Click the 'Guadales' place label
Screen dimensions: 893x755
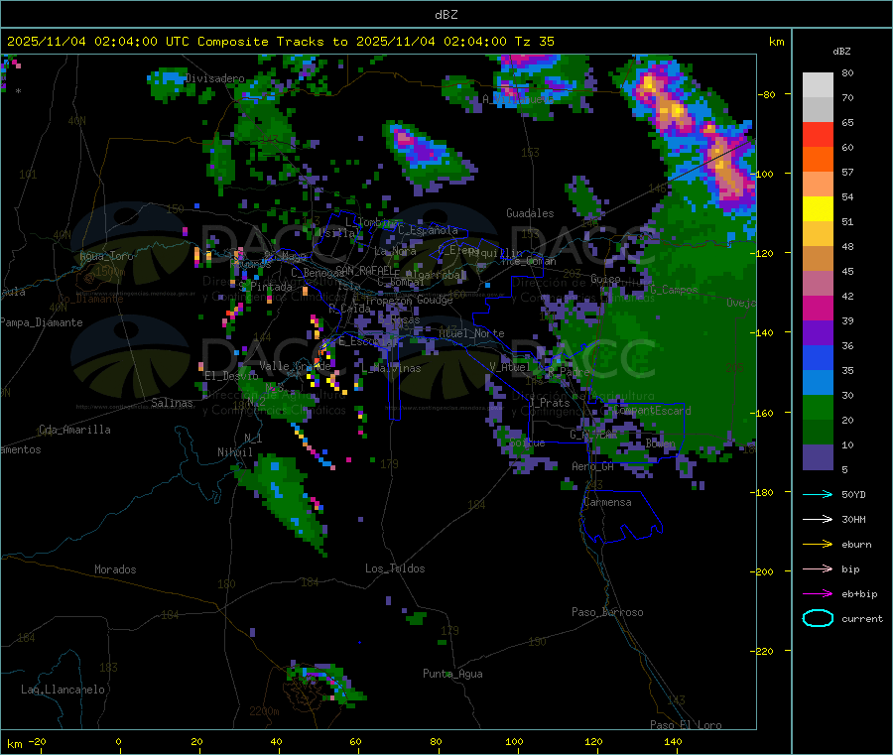(x=530, y=213)
